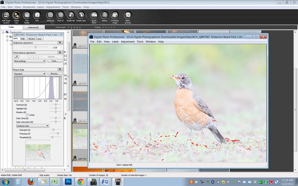Viewport: 298px width, 186px height.
Task: Switch to Folder view in toolbar
Action: pos(16,17)
